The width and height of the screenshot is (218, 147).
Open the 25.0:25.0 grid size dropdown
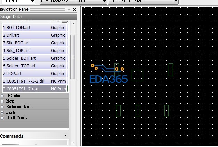tap(32, 1)
